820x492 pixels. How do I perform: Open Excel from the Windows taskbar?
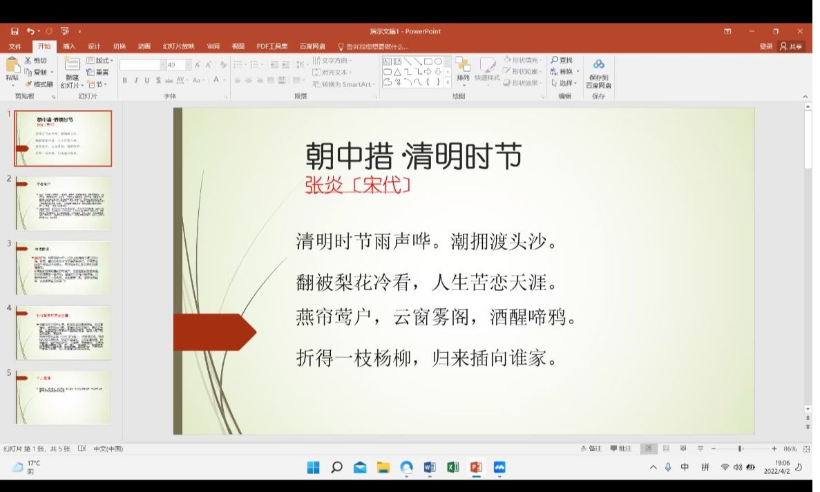[x=452, y=468]
